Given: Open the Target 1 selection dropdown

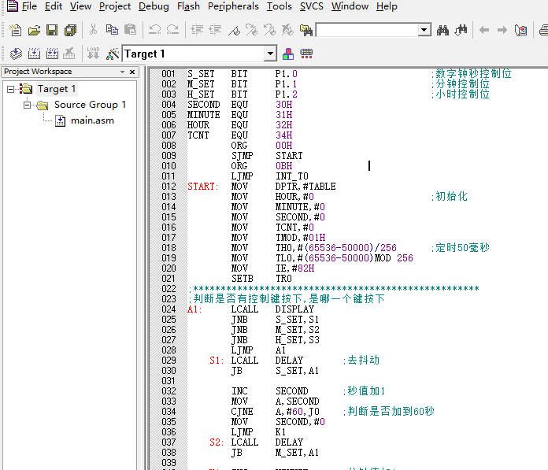Looking at the screenshot, I should click(270, 54).
